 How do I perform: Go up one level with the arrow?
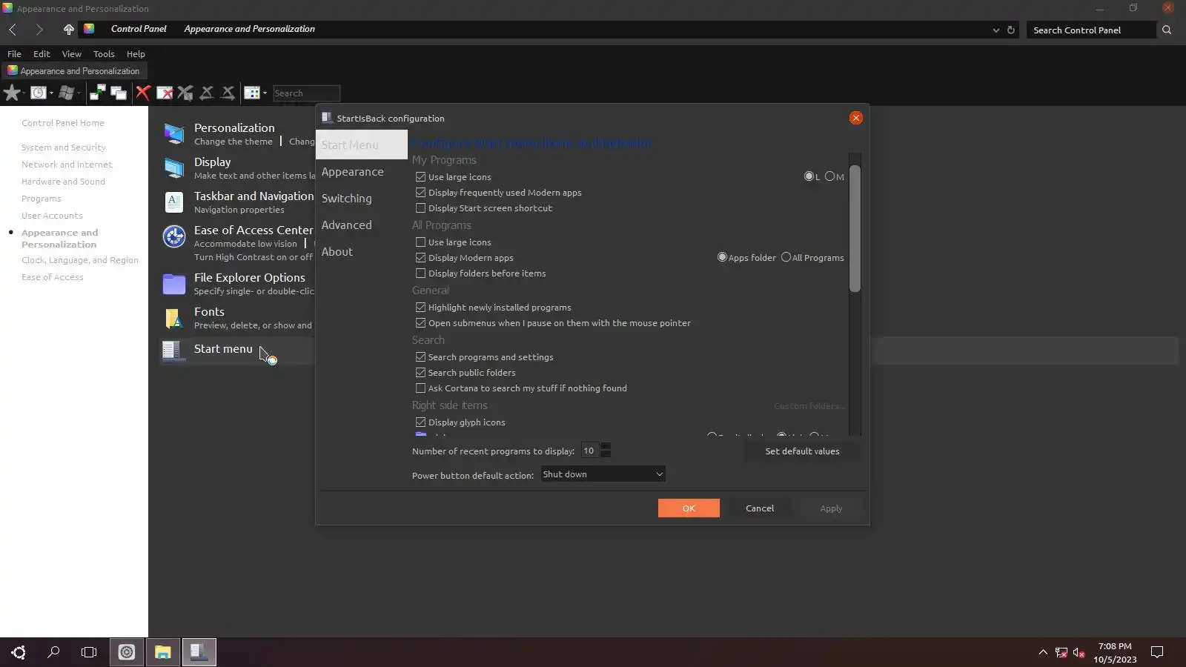tap(68, 30)
